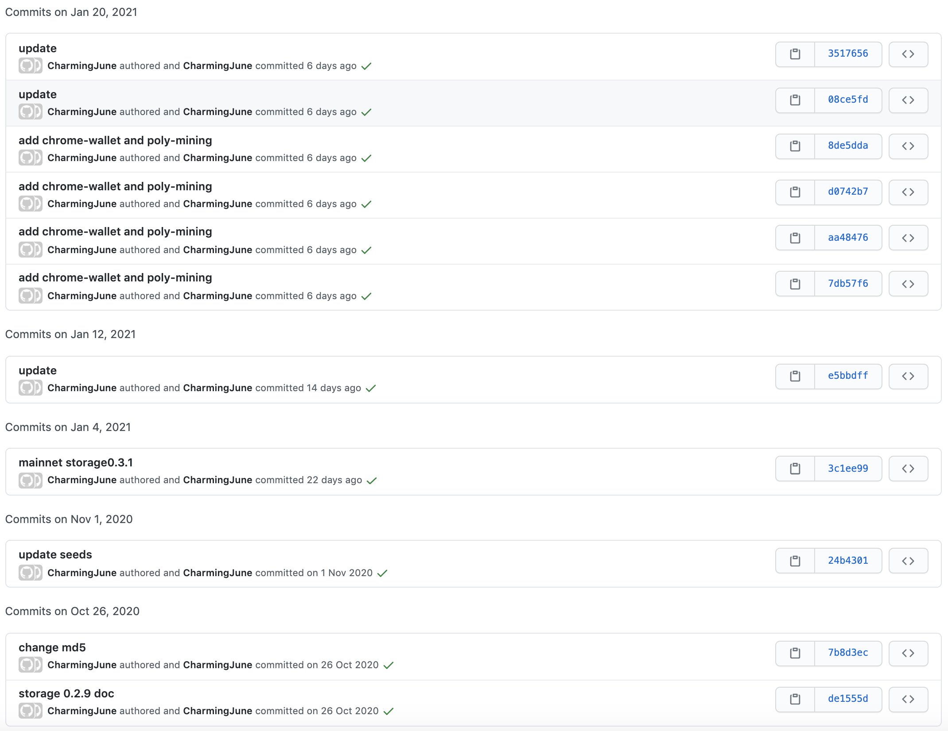This screenshot has height=731, width=948.
Task: Browse repository at commit 08ce5fd
Action: [x=908, y=100]
